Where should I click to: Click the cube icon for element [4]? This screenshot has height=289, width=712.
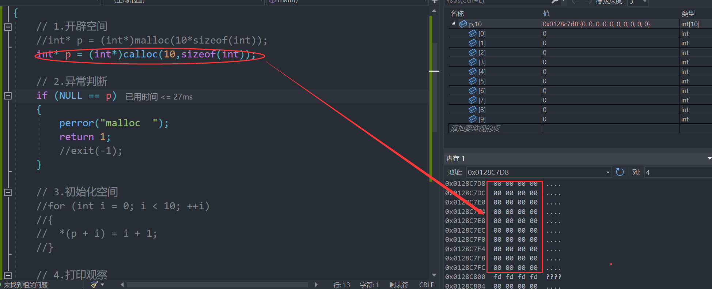[x=473, y=71]
